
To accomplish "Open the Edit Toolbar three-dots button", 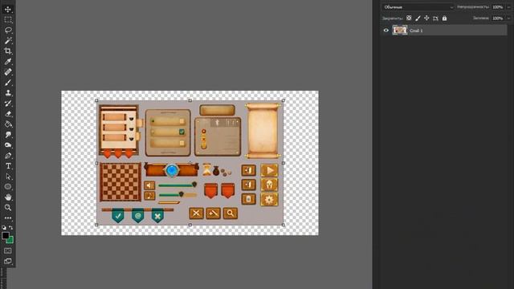I will [8, 218].
